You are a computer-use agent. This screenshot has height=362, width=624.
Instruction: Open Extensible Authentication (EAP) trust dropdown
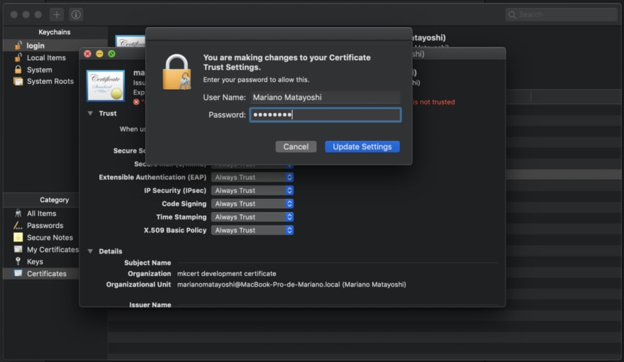[252, 177]
